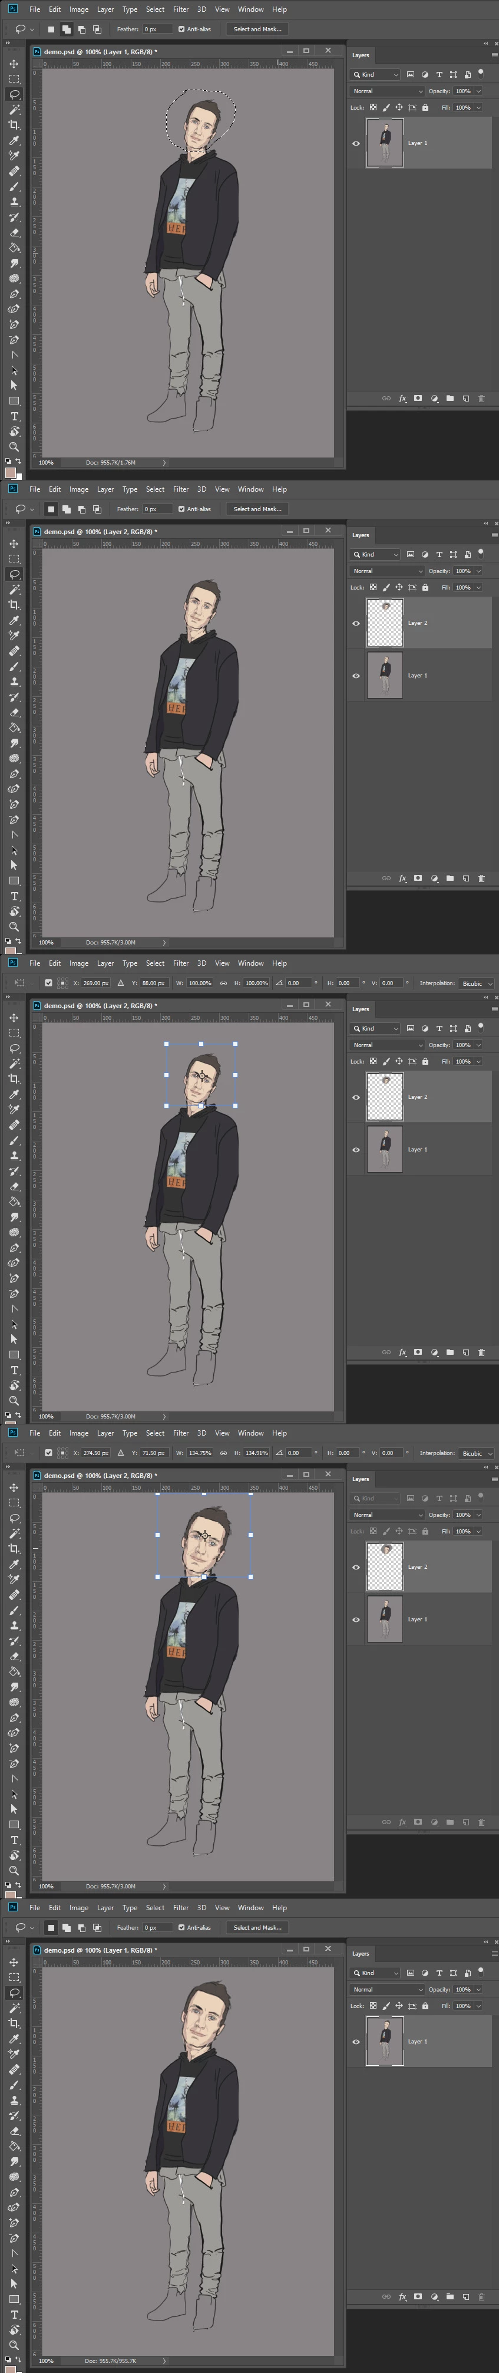Click Add to selection mode, first screenshot
Screen dimensions: 499x2373
[x=67, y=29]
